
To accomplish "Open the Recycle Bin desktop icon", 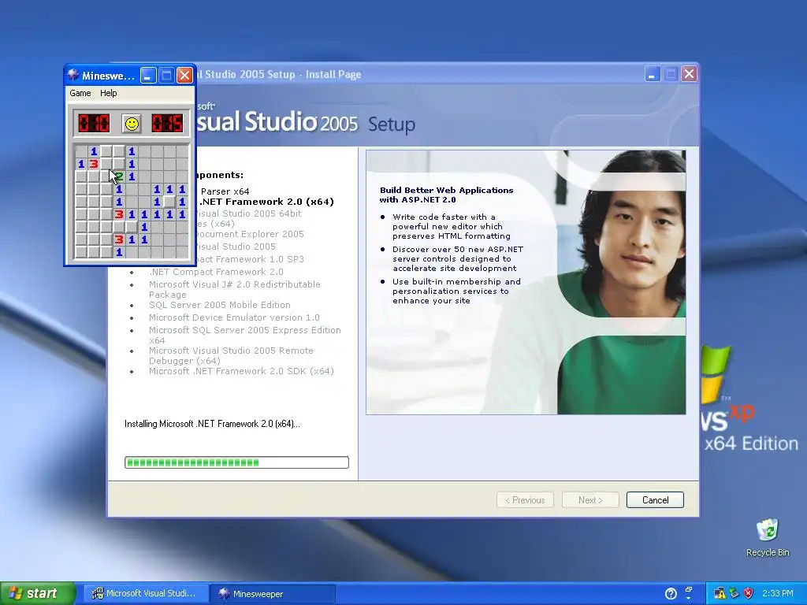I will [768, 537].
